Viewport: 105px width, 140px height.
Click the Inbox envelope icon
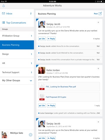tap(3, 13)
